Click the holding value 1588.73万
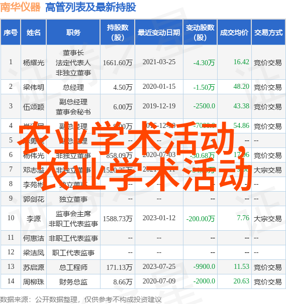This screenshot has height=304, width=286. coord(118,219)
